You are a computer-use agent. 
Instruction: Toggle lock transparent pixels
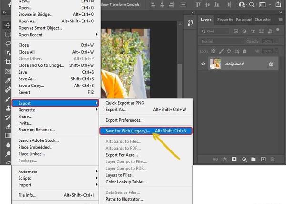[213, 51]
